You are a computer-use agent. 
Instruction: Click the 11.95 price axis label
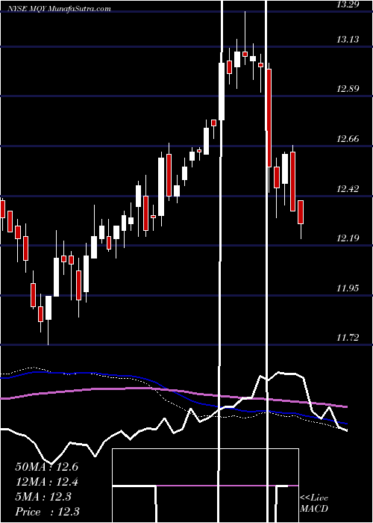point(348,288)
